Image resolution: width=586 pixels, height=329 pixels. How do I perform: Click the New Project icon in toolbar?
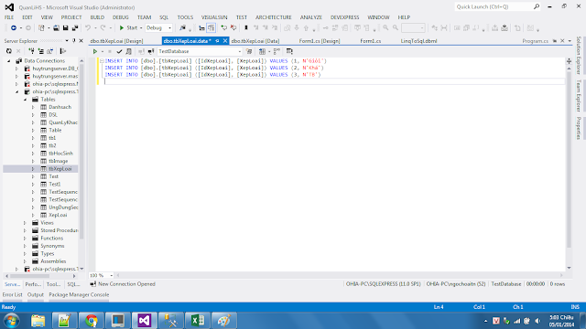click(41, 28)
